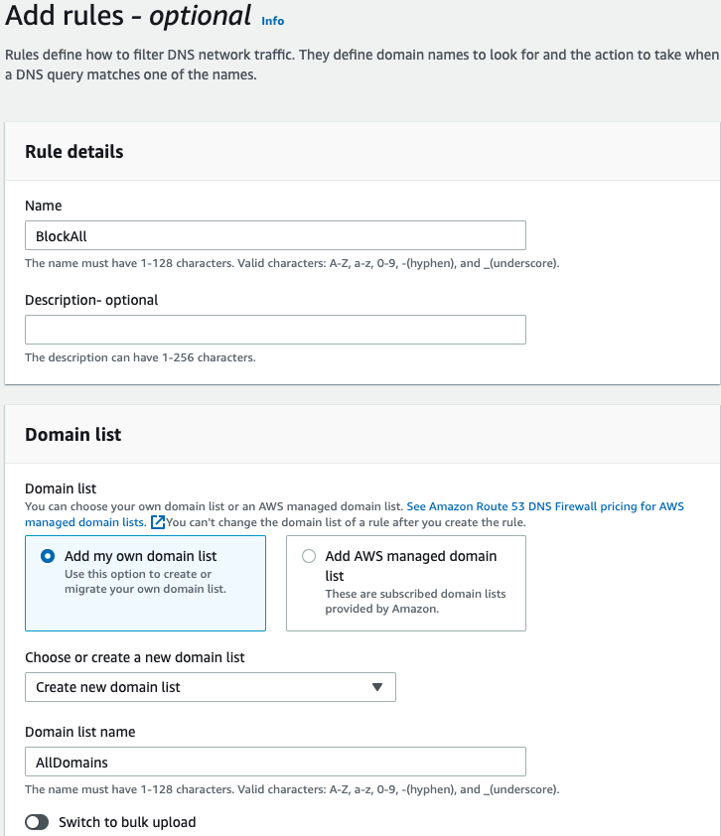721x836 pixels.
Task: Click the Domain list section heading
Action: (73, 435)
